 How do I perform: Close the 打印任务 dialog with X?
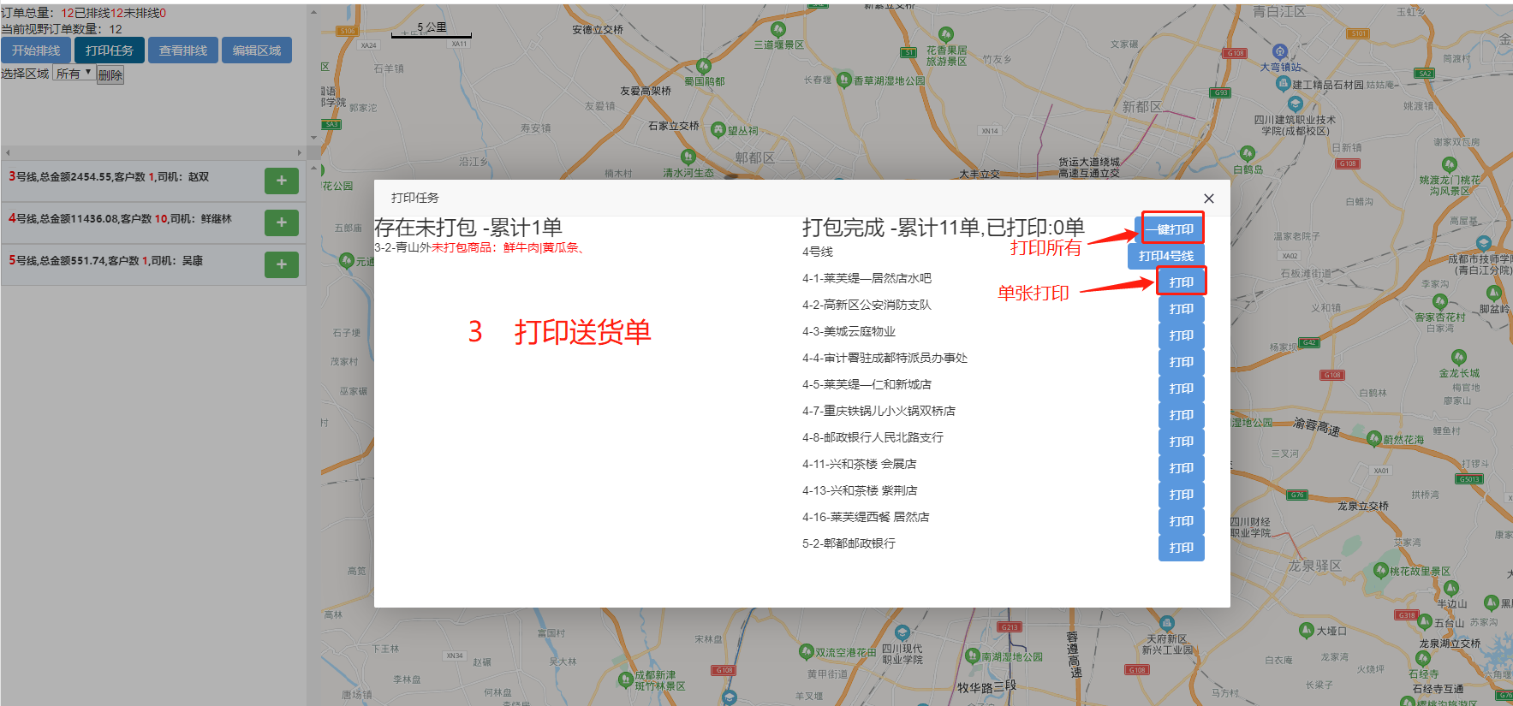tap(1208, 199)
